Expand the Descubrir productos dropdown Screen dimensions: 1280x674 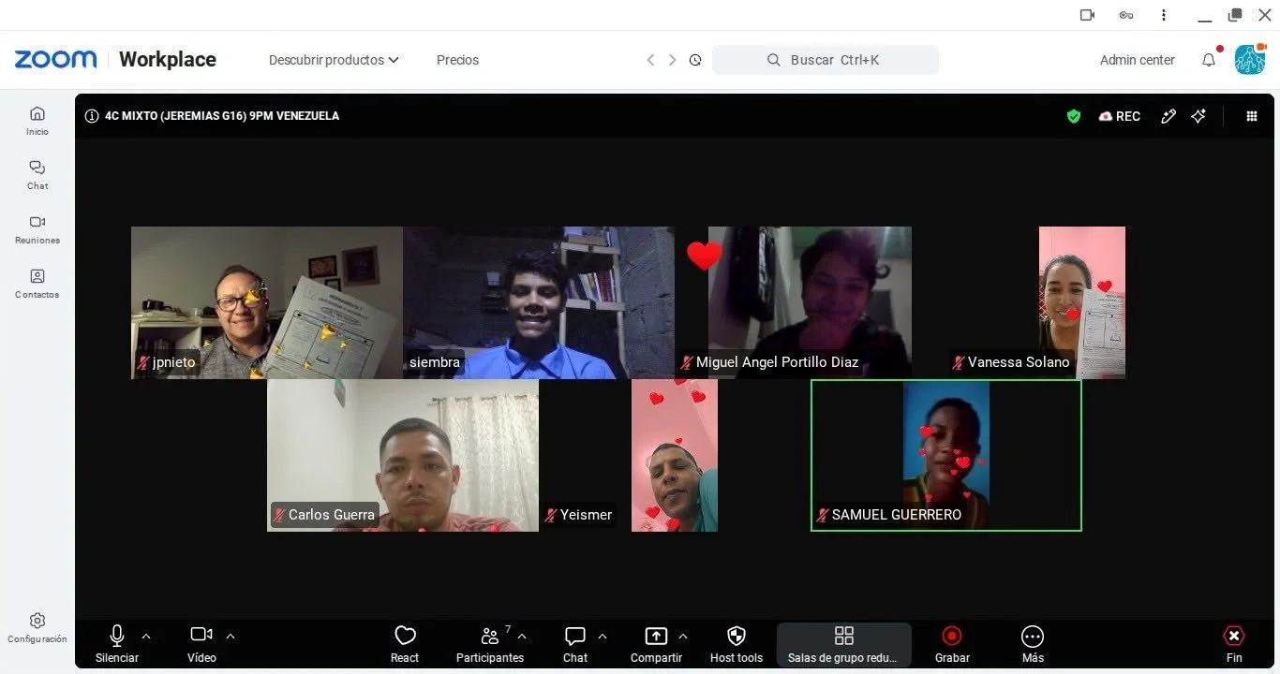334,60
